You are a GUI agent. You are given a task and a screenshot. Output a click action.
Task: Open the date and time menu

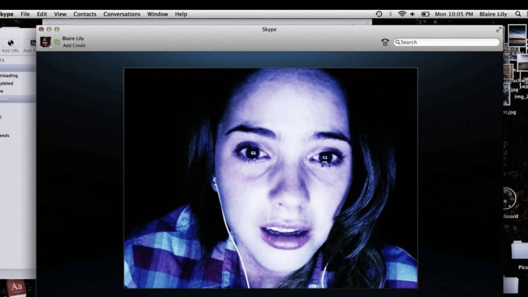click(453, 14)
